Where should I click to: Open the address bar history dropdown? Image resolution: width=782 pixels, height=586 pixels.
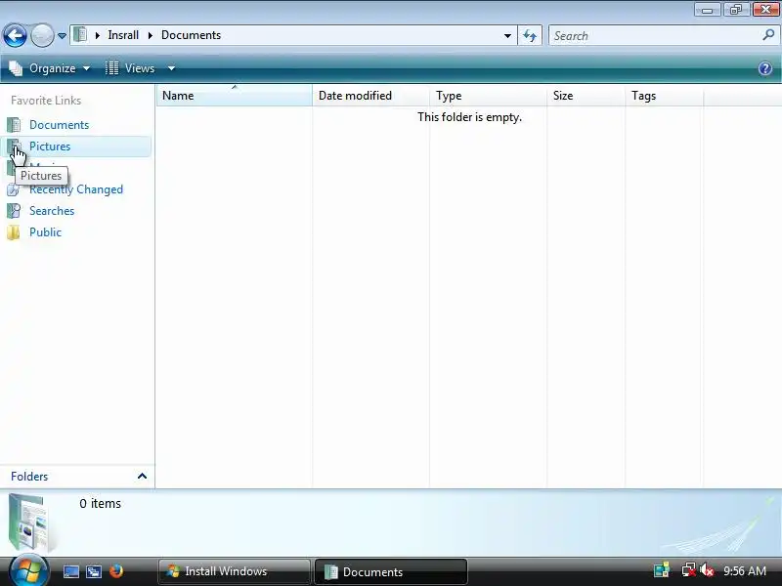[x=507, y=36]
